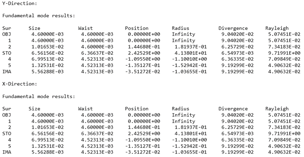Pick the Radius header in Y-Direction table
304x157 pixels.
tap(180, 28)
